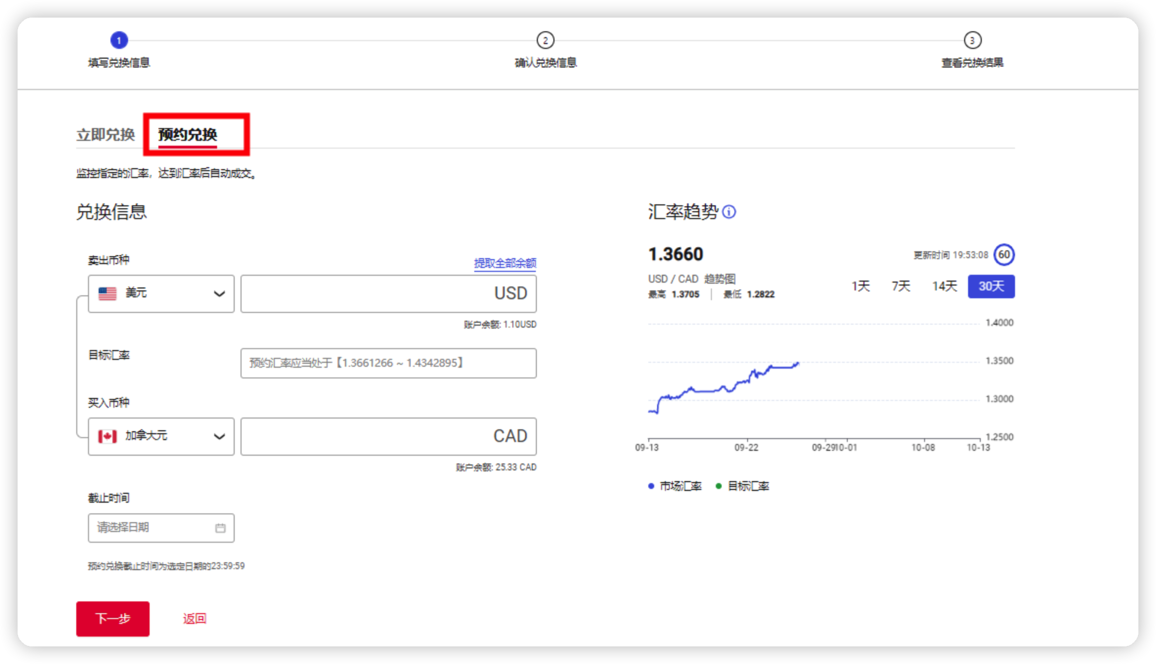Click the 60-second refresh countdown circle
Image resolution: width=1156 pixels, height=664 pixels.
tap(1004, 255)
